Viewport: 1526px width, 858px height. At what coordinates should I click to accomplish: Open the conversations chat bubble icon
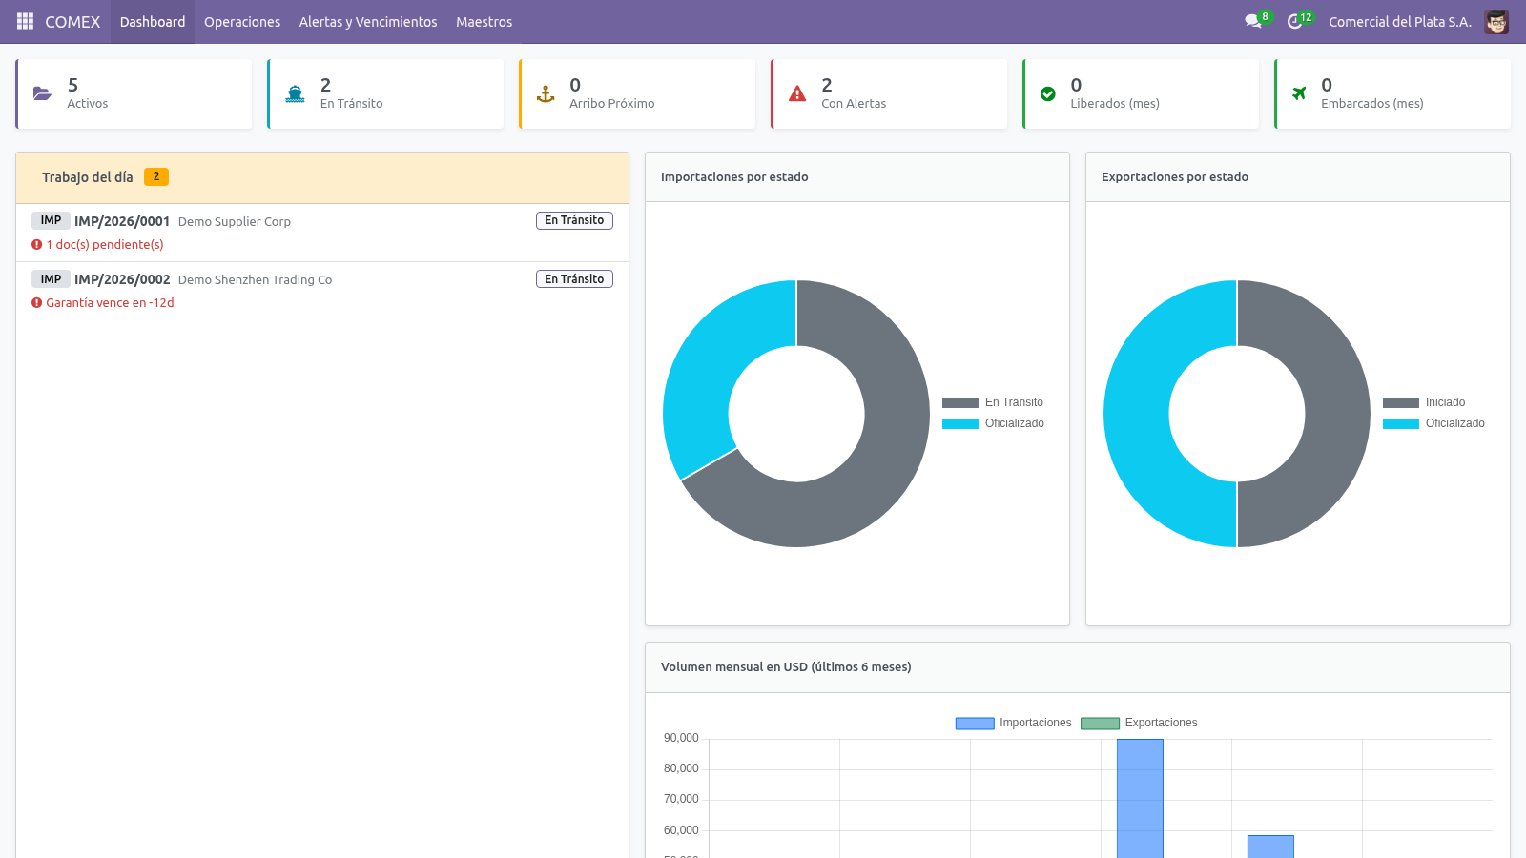click(x=1253, y=21)
